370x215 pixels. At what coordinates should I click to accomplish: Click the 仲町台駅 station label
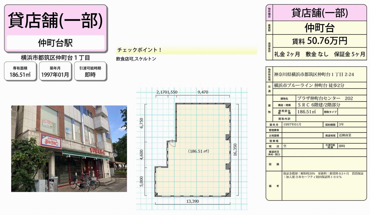[x=55, y=43]
